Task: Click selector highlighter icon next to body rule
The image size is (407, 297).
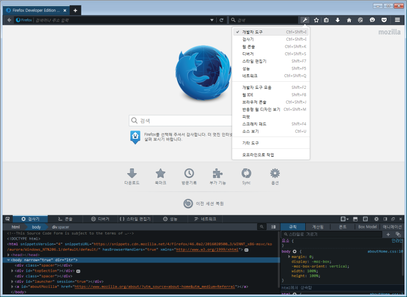Action: tap(295, 251)
